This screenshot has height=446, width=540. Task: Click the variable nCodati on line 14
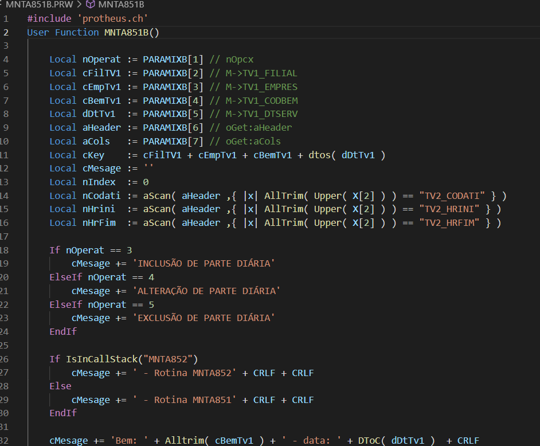101,196
